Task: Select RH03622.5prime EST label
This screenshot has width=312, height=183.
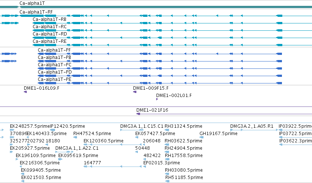Action: 183,141
